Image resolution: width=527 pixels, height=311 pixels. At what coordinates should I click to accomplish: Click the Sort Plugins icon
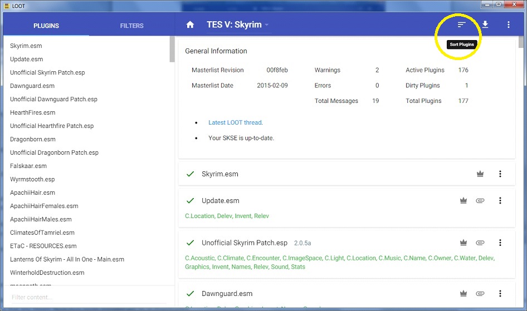coord(461,24)
